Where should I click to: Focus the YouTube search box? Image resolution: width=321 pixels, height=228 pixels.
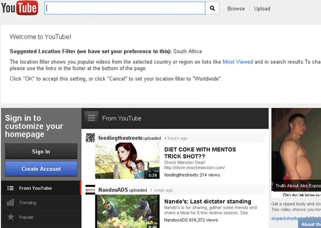click(x=125, y=8)
